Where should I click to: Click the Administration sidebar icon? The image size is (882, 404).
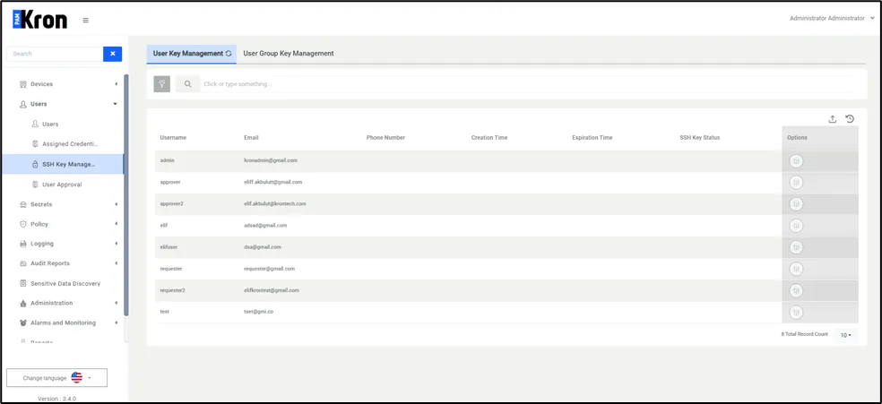click(23, 304)
